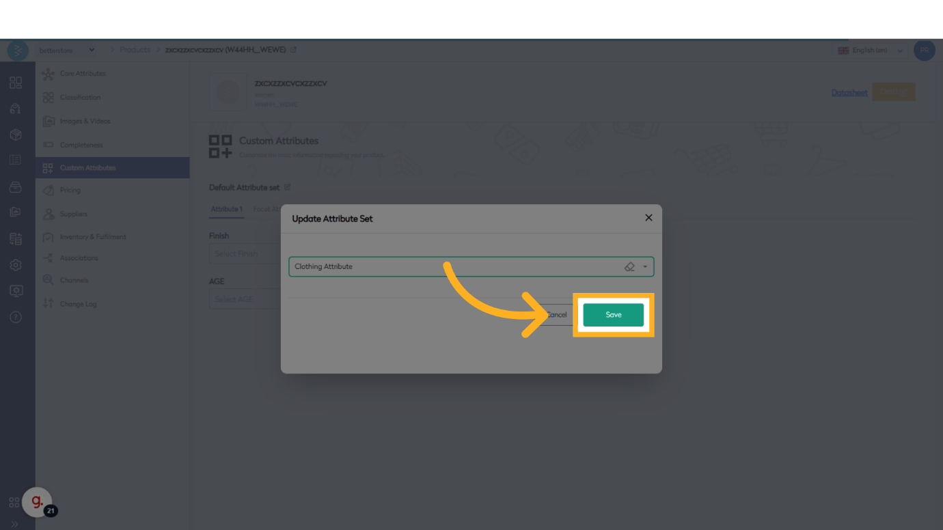Click the Save button in the dialog
Viewport: 943px width, 530px height.
point(613,315)
